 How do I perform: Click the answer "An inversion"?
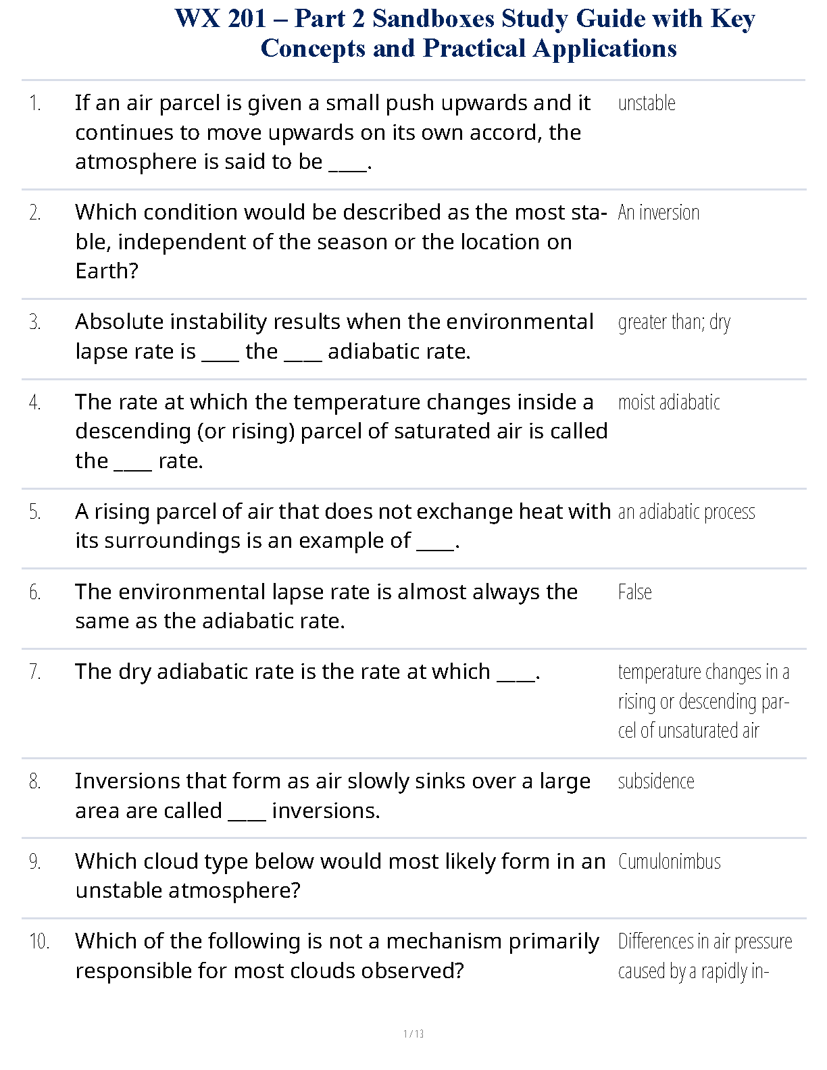658,213
